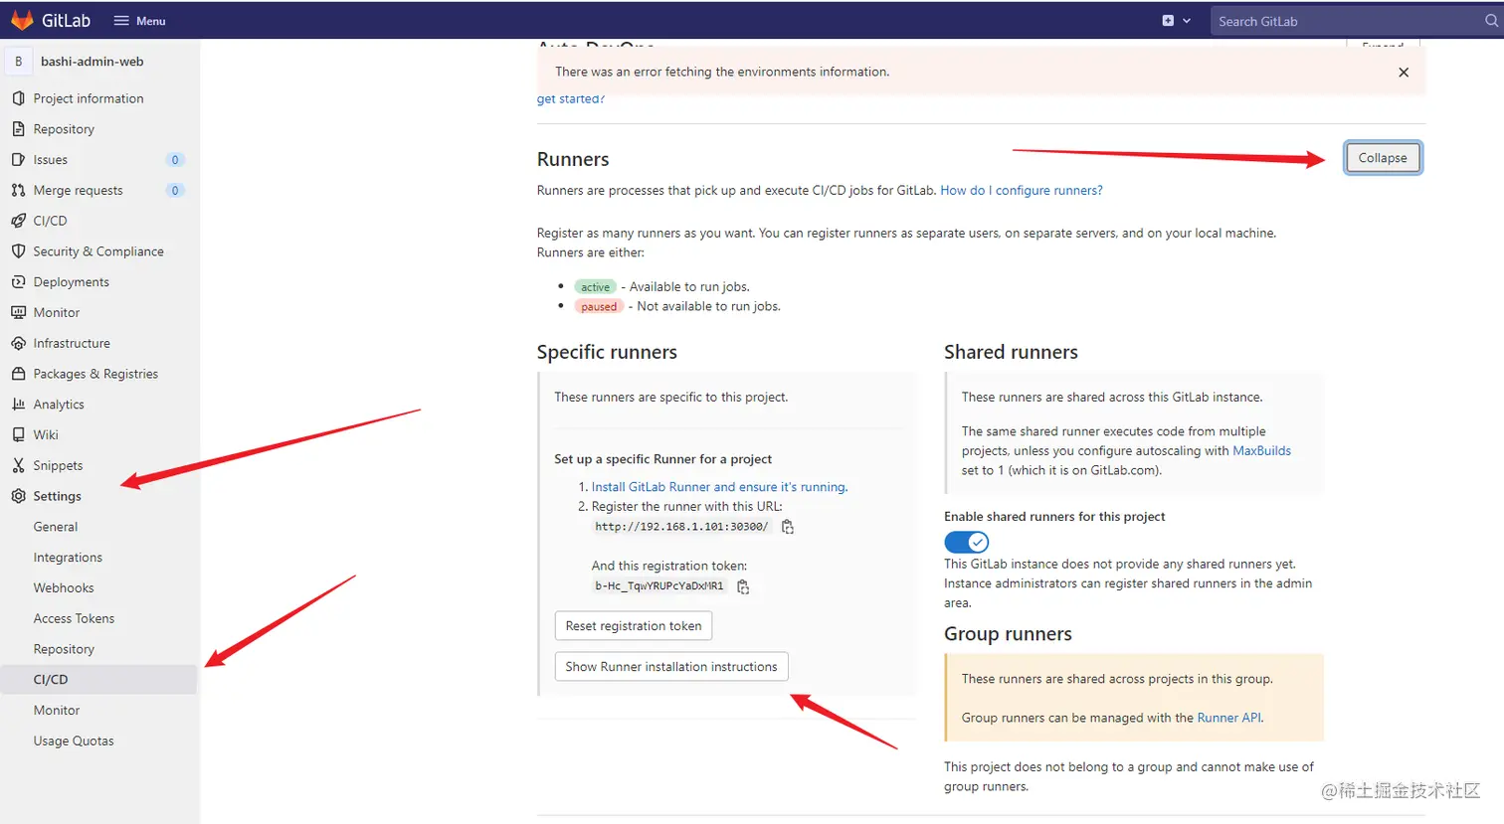
Task: Open the hamburger Menu in the top bar
Action: point(139,21)
